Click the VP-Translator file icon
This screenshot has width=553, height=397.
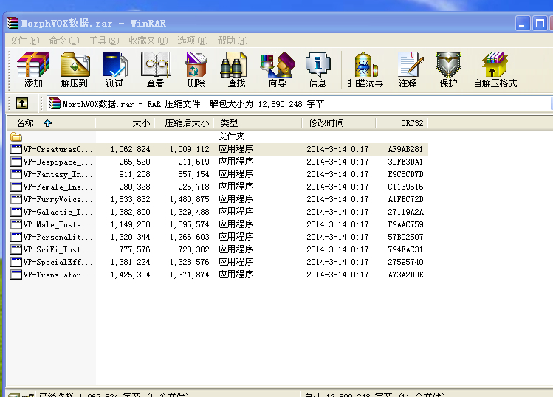tap(16, 275)
